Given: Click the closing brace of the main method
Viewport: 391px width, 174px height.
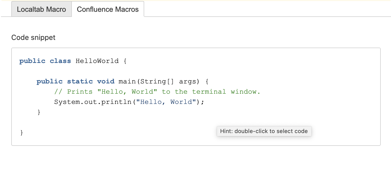Looking at the screenshot, I should point(39,112).
